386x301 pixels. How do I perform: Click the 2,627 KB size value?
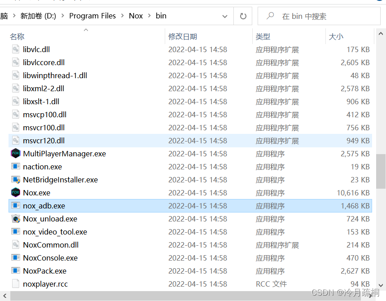[355, 271]
